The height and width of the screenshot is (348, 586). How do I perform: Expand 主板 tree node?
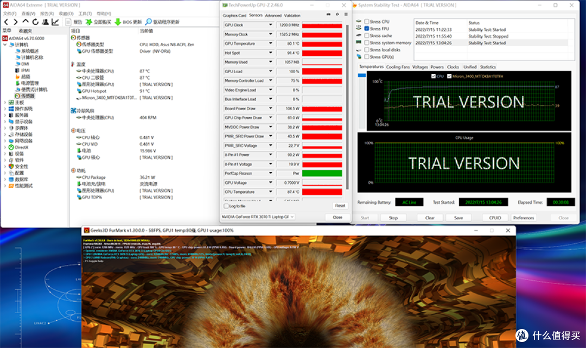[x=5, y=103]
